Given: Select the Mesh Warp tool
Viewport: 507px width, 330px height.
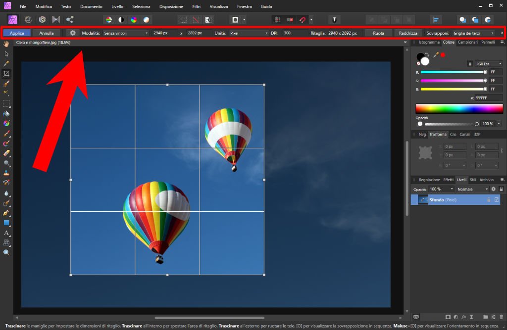Looking at the screenshot, I should tap(6, 243).
